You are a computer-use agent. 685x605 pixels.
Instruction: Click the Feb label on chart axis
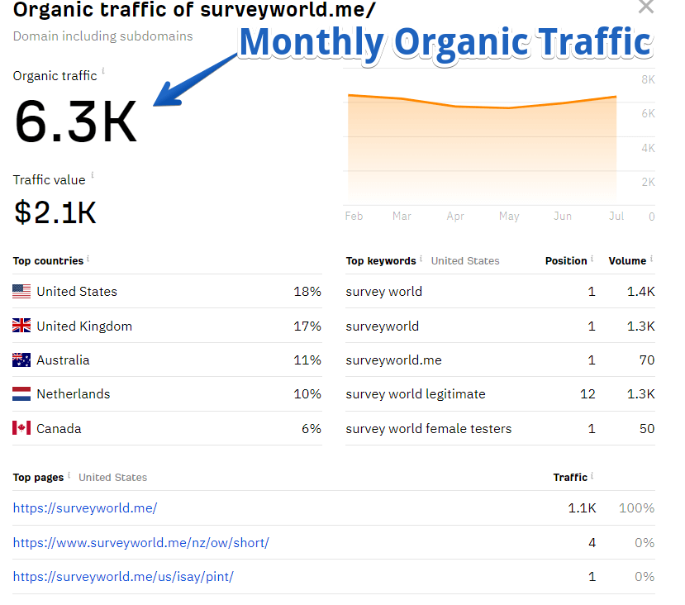pos(354,217)
